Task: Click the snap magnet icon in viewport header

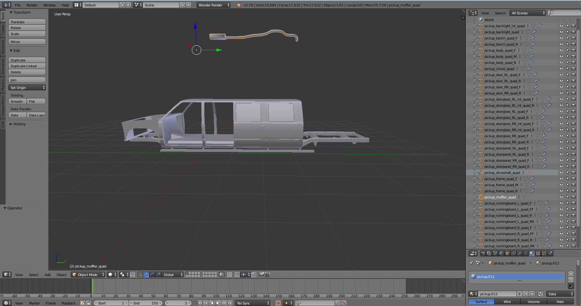Action: tap(237, 275)
